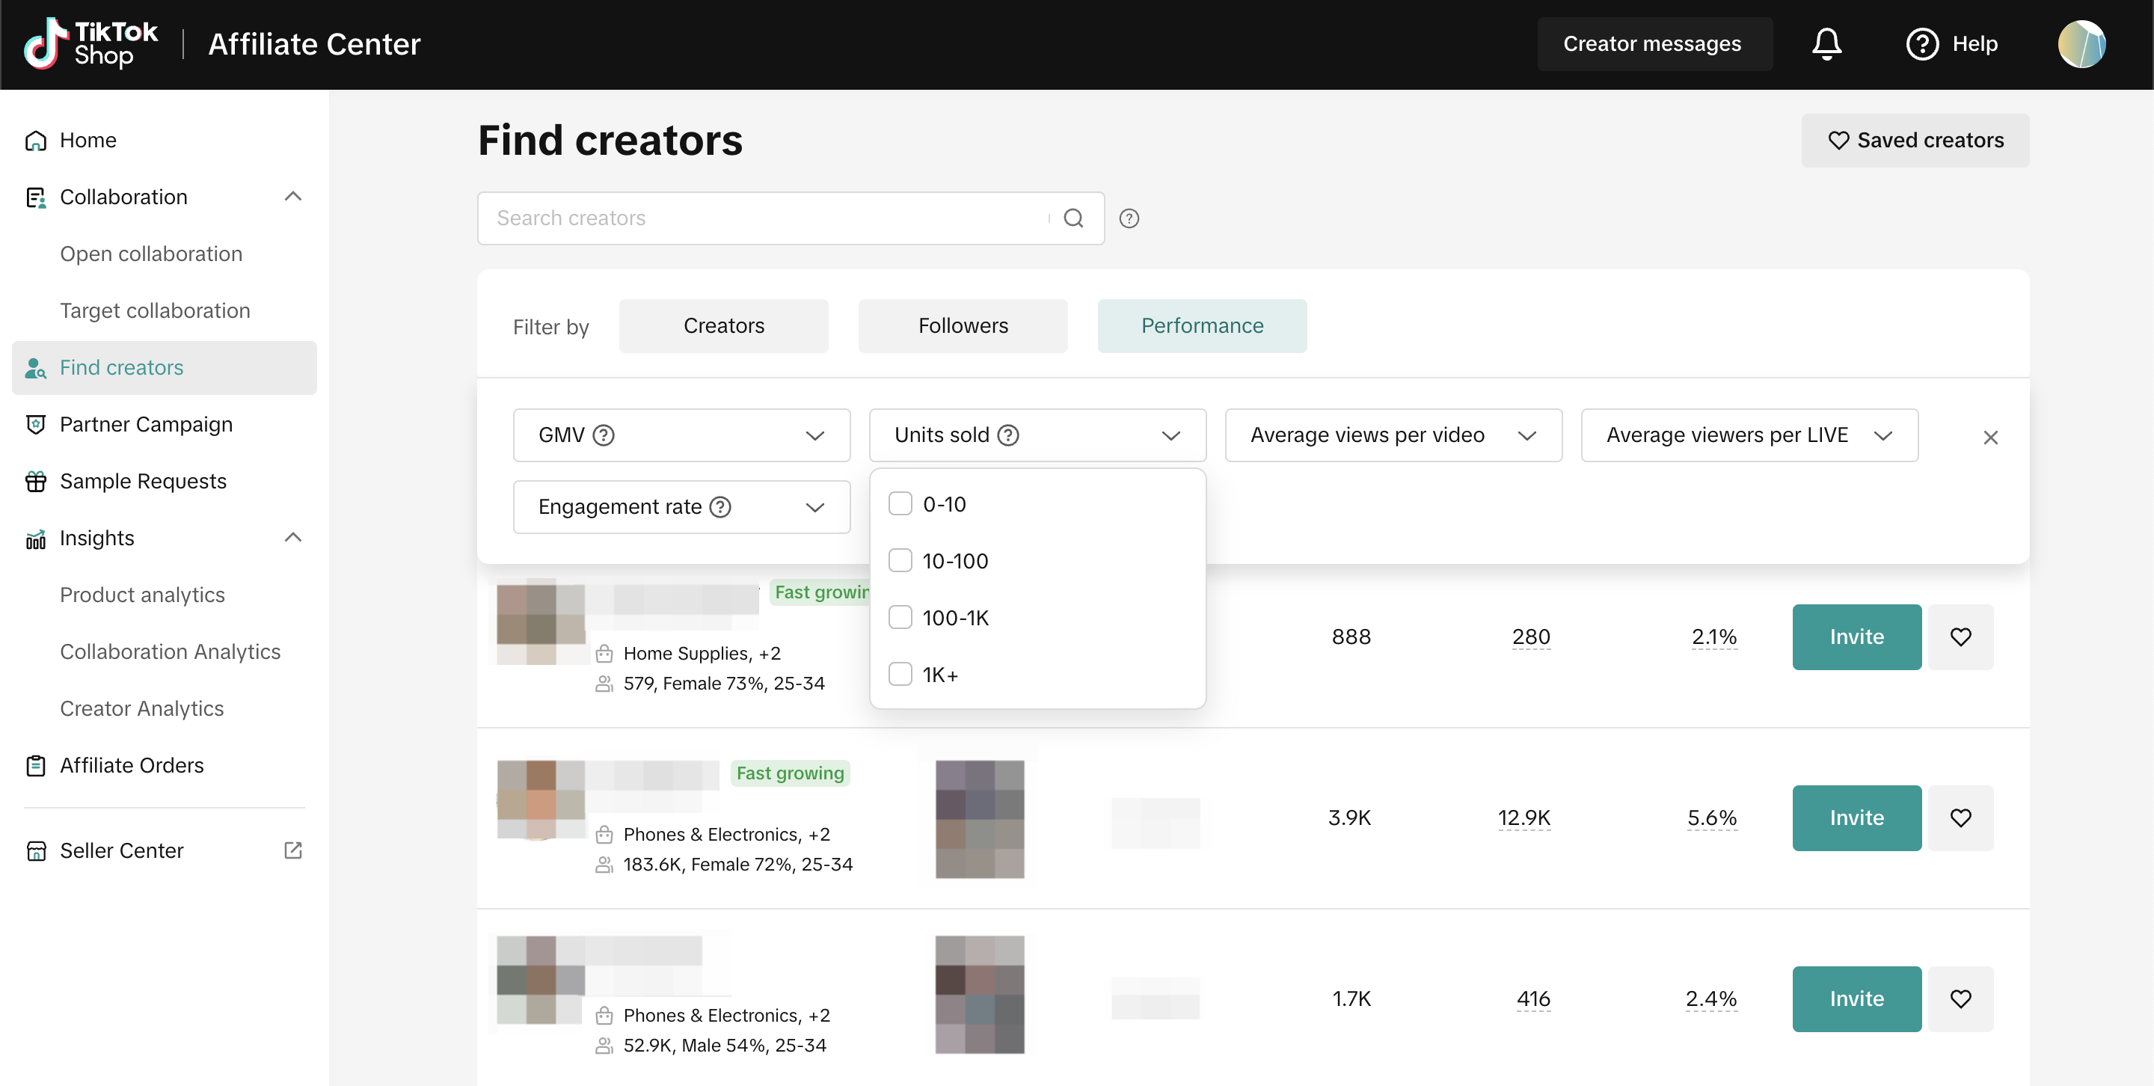Select the 1K+ units sold checkbox
Screen dimensions: 2154x1086
tap(900, 675)
